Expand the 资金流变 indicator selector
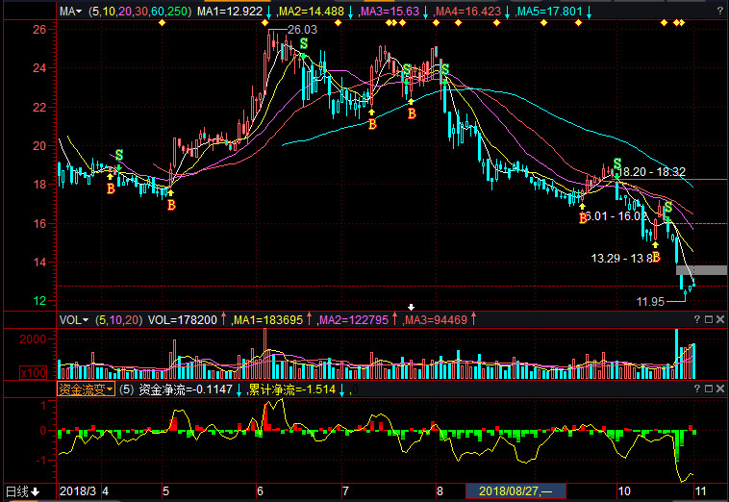 tap(88, 389)
